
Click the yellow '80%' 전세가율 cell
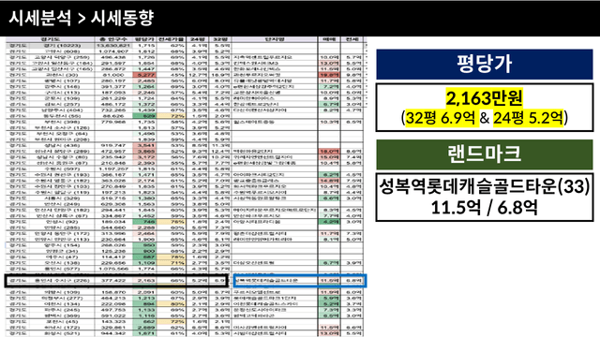[x=171, y=304]
